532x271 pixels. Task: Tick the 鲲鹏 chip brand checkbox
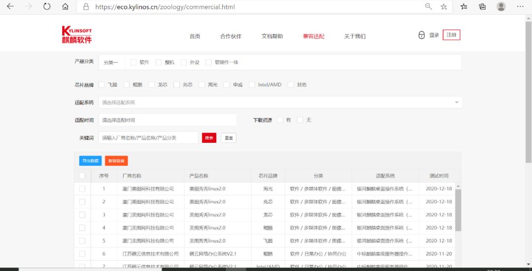127,84
